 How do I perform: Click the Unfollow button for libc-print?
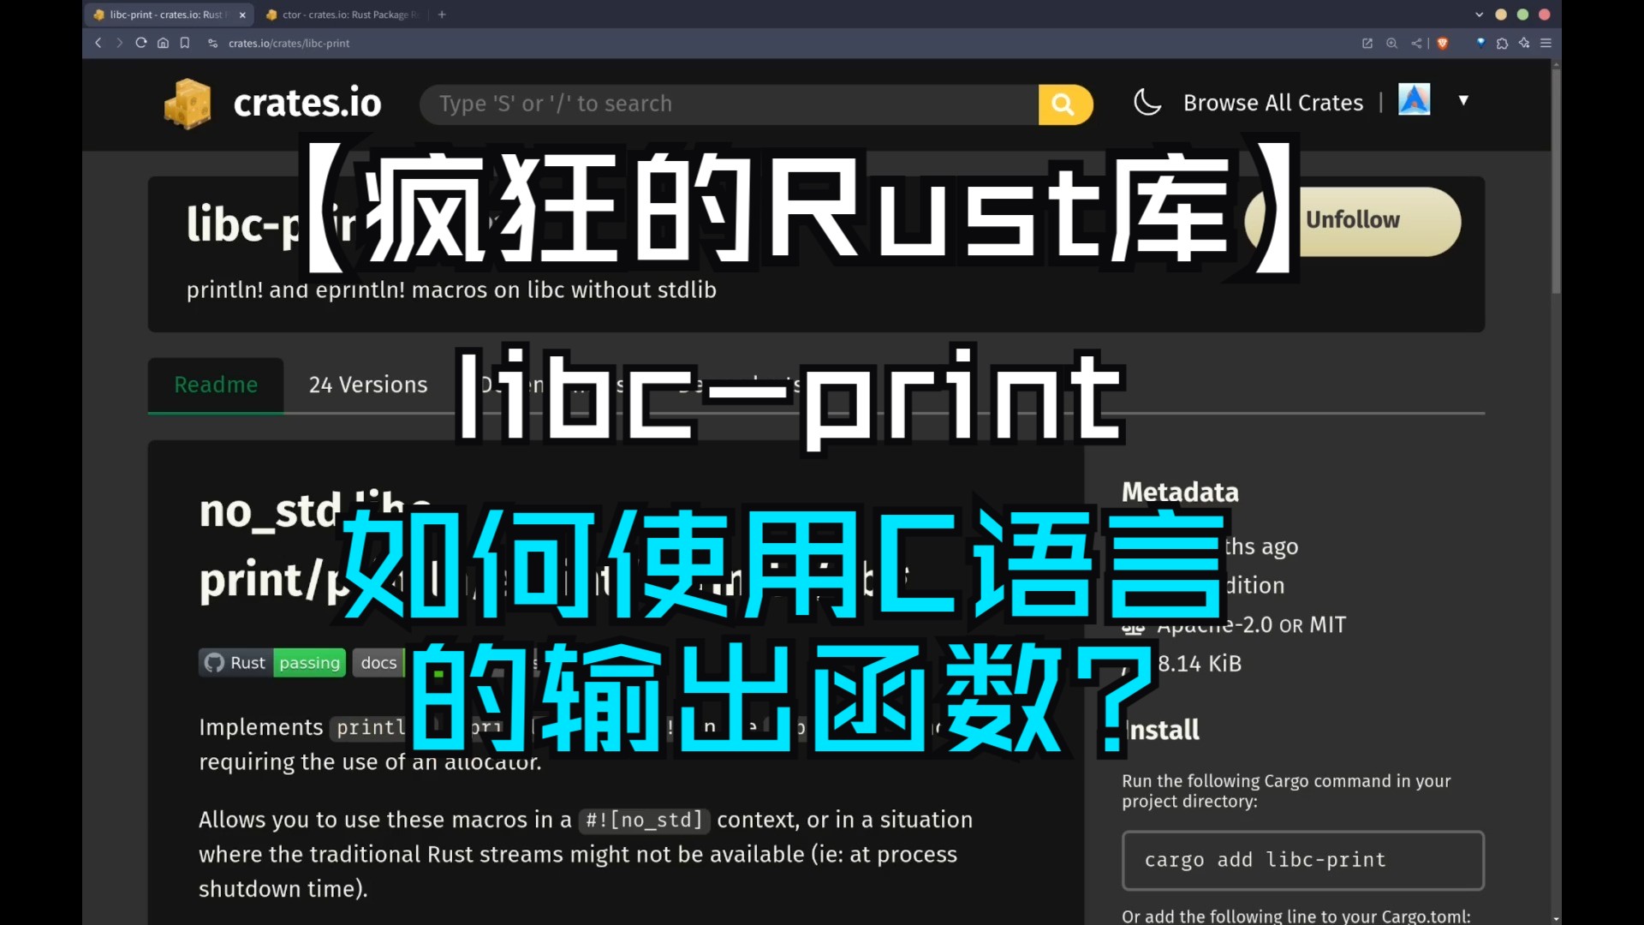coord(1353,219)
